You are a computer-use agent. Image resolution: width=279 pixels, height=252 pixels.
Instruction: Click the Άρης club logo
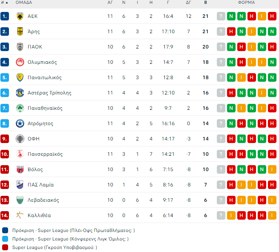(20, 31)
